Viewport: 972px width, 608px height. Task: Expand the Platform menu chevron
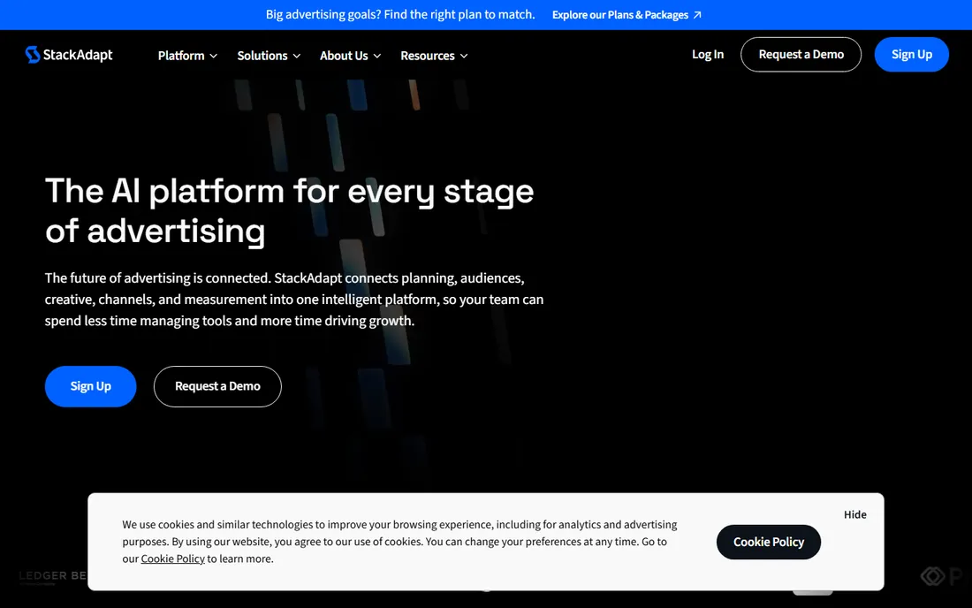[213, 56]
